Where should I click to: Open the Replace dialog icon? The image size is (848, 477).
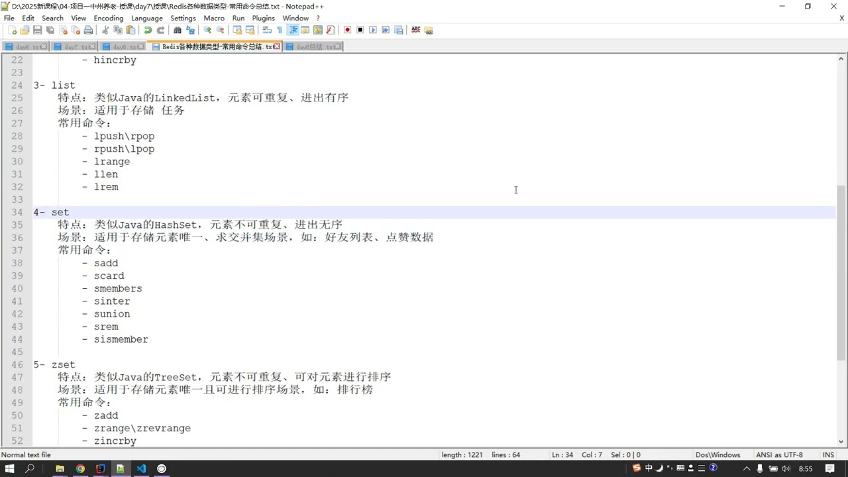click(191, 30)
